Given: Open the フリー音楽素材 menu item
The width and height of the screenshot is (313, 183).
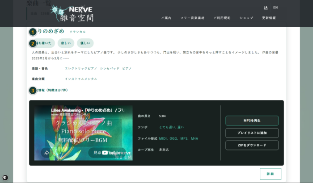Looking at the screenshot, I should [x=192, y=18].
